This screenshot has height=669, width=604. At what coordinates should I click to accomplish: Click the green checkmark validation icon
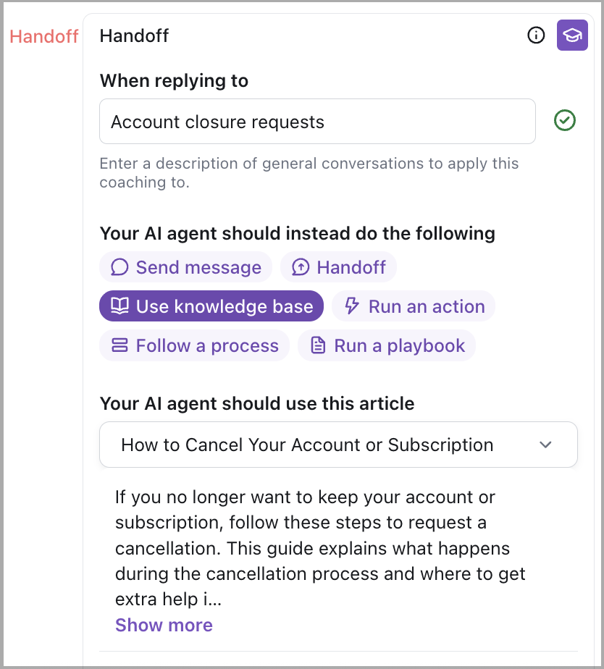[x=565, y=121]
